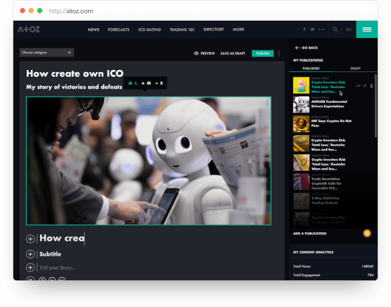
Task: Click the teal PUBLISH button
Action: pos(263,53)
